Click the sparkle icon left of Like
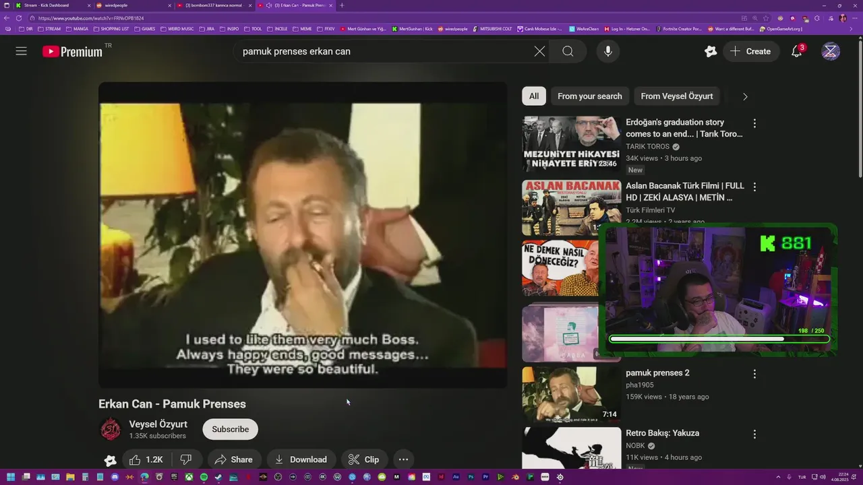 point(111,460)
